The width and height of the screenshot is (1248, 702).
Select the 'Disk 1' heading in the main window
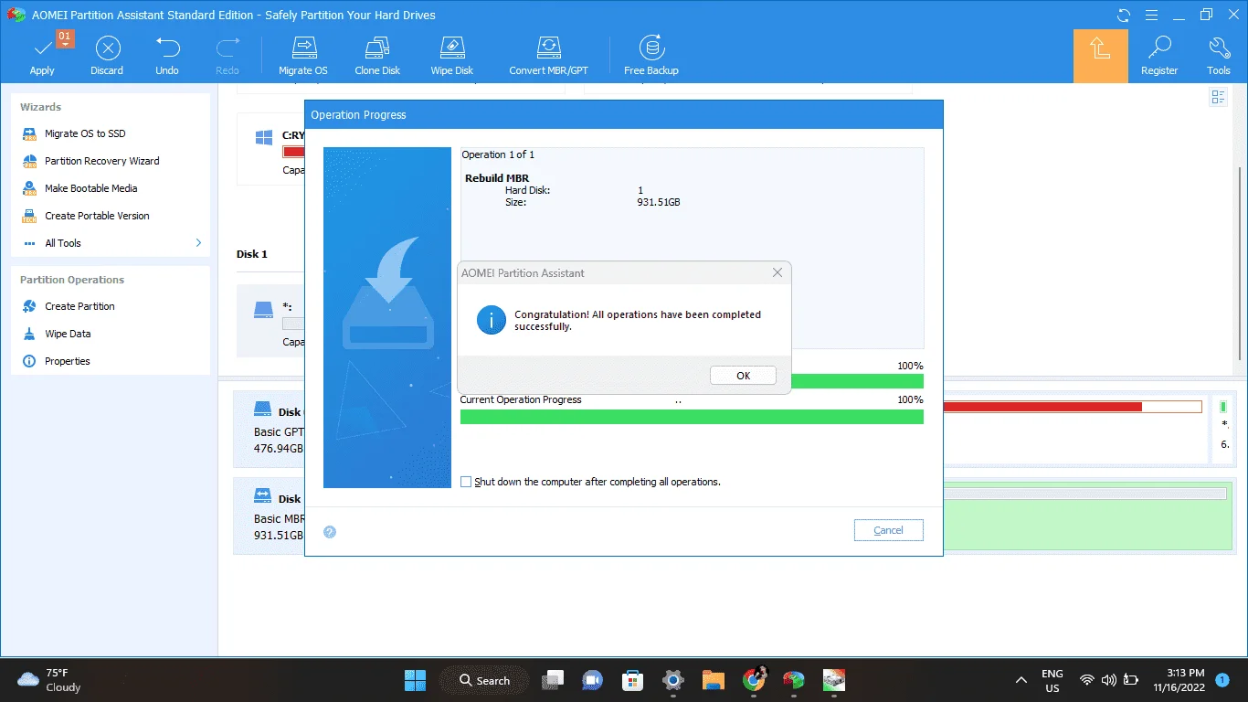coord(252,254)
